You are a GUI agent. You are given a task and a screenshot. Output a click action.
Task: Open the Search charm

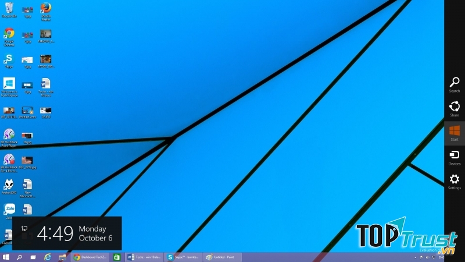coord(454,84)
